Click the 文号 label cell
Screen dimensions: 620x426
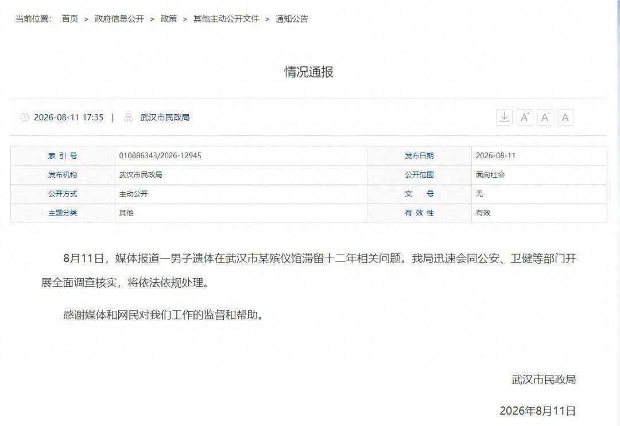coord(419,193)
